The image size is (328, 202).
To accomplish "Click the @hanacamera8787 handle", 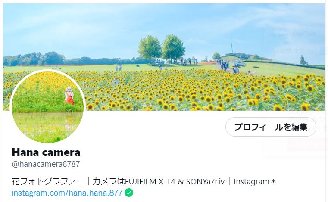I will click(46, 164).
